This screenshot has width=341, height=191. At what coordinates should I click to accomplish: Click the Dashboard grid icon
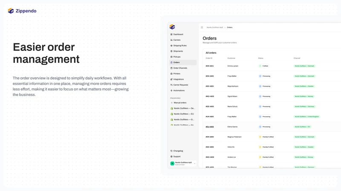coord(171,34)
